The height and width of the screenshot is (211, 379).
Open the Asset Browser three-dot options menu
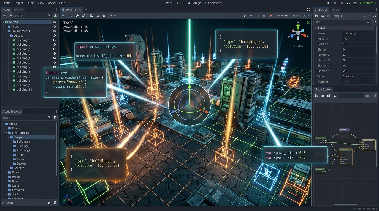(57, 112)
